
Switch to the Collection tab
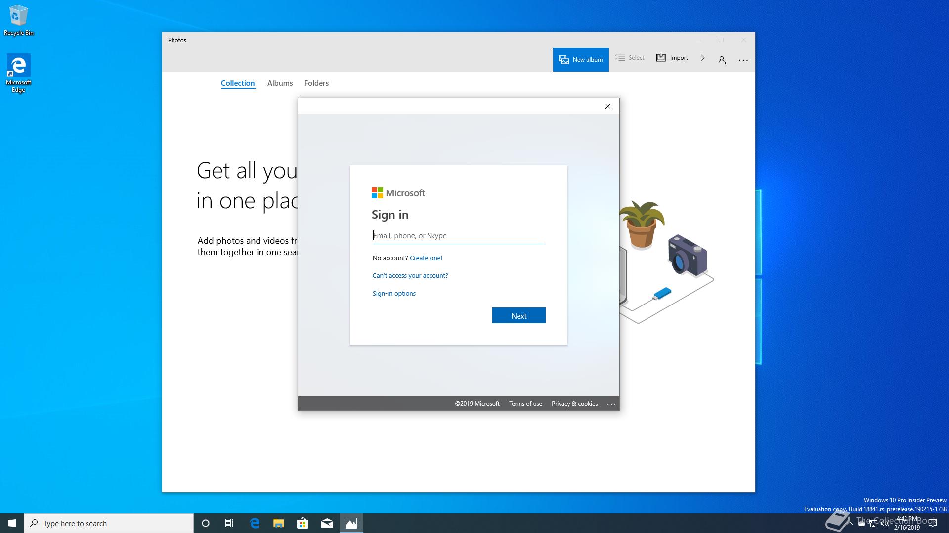click(x=238, y=83)
